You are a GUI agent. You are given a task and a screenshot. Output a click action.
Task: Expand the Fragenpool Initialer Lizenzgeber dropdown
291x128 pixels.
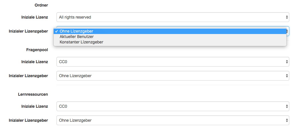[171, 76]
